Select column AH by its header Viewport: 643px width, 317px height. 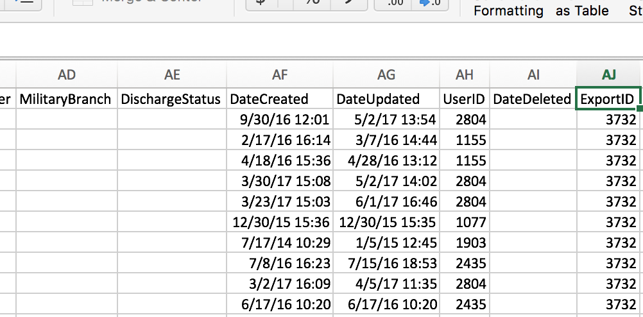coord(465,75)
